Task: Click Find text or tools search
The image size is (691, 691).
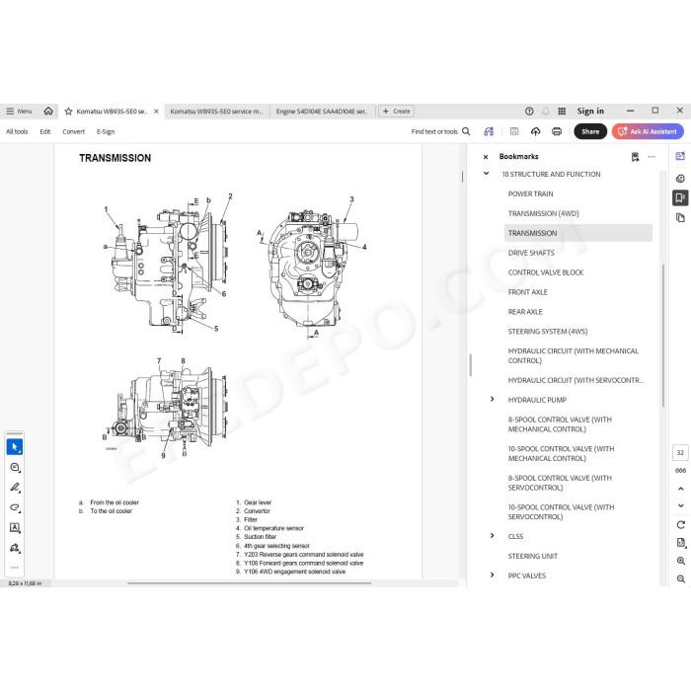Action: tap(440, 131)
